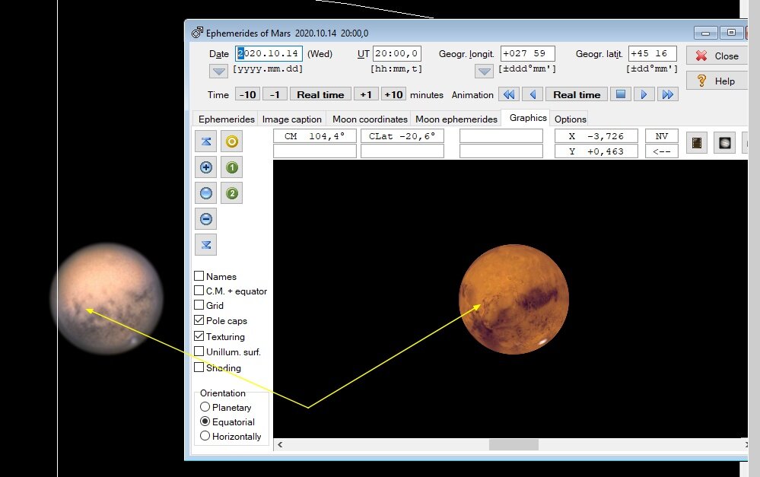Expand the geographic longitude dropdown arrow
Viewport: 760px width, 477px height.
point(485,71)
